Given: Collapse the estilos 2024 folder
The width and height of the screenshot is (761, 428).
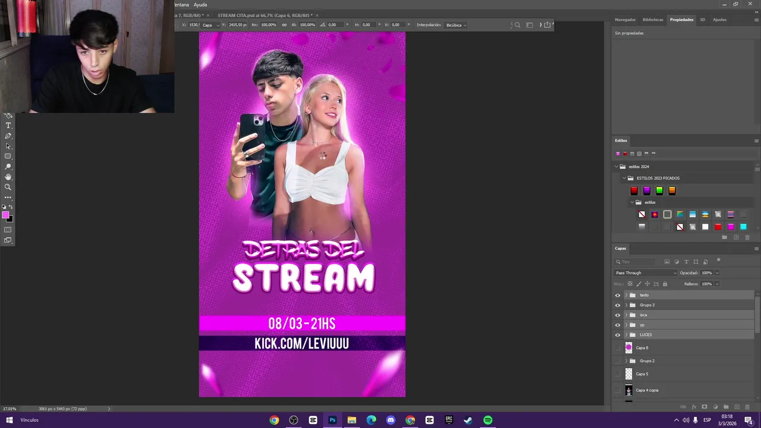Looking at the screenshot, I should pos(616,166).
